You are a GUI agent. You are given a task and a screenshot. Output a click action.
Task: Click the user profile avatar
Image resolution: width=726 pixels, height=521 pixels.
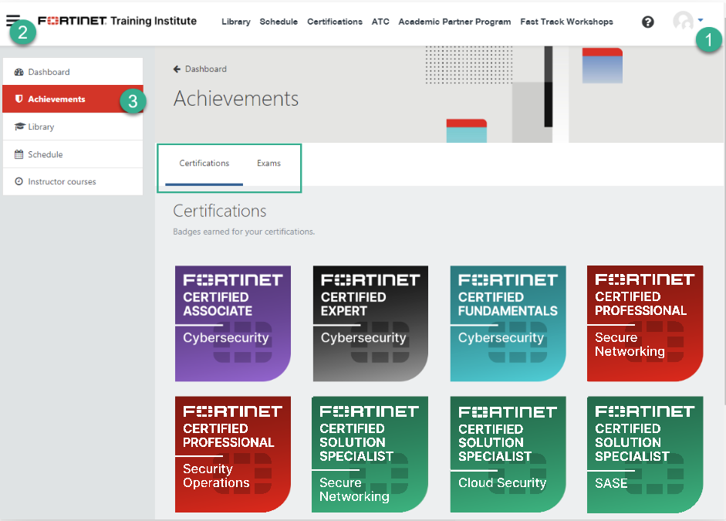[x=683, y=21]
